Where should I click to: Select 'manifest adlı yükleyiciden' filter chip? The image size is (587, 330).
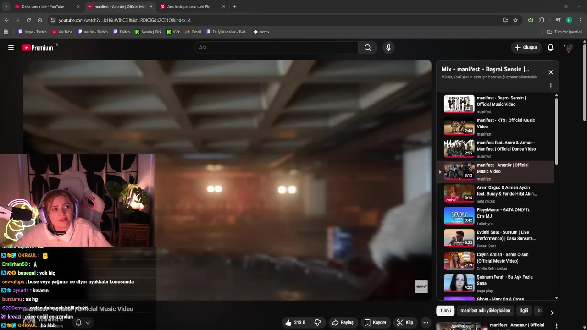[485, 311]
